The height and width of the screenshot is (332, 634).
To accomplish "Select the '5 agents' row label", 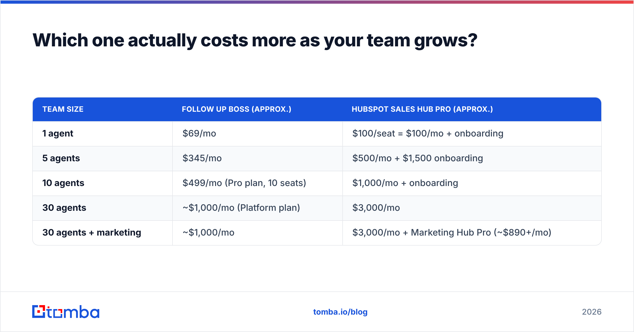I will (61, 158).
